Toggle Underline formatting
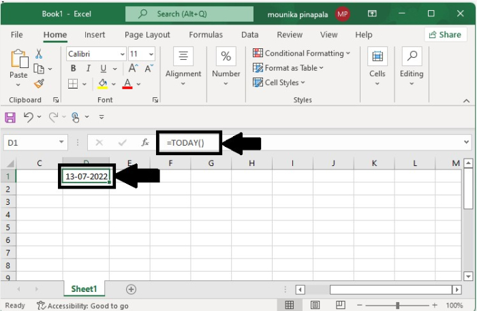The image size is (477, 311). pyautogui.click(x=104, y=69)
